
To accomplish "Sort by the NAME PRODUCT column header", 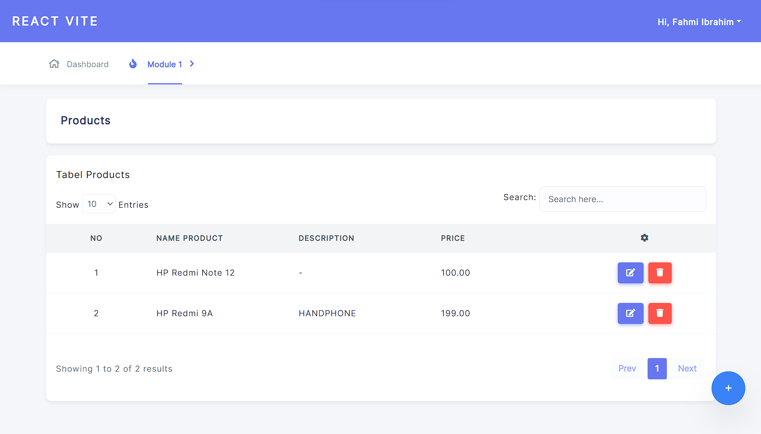I will click(189, 238).
